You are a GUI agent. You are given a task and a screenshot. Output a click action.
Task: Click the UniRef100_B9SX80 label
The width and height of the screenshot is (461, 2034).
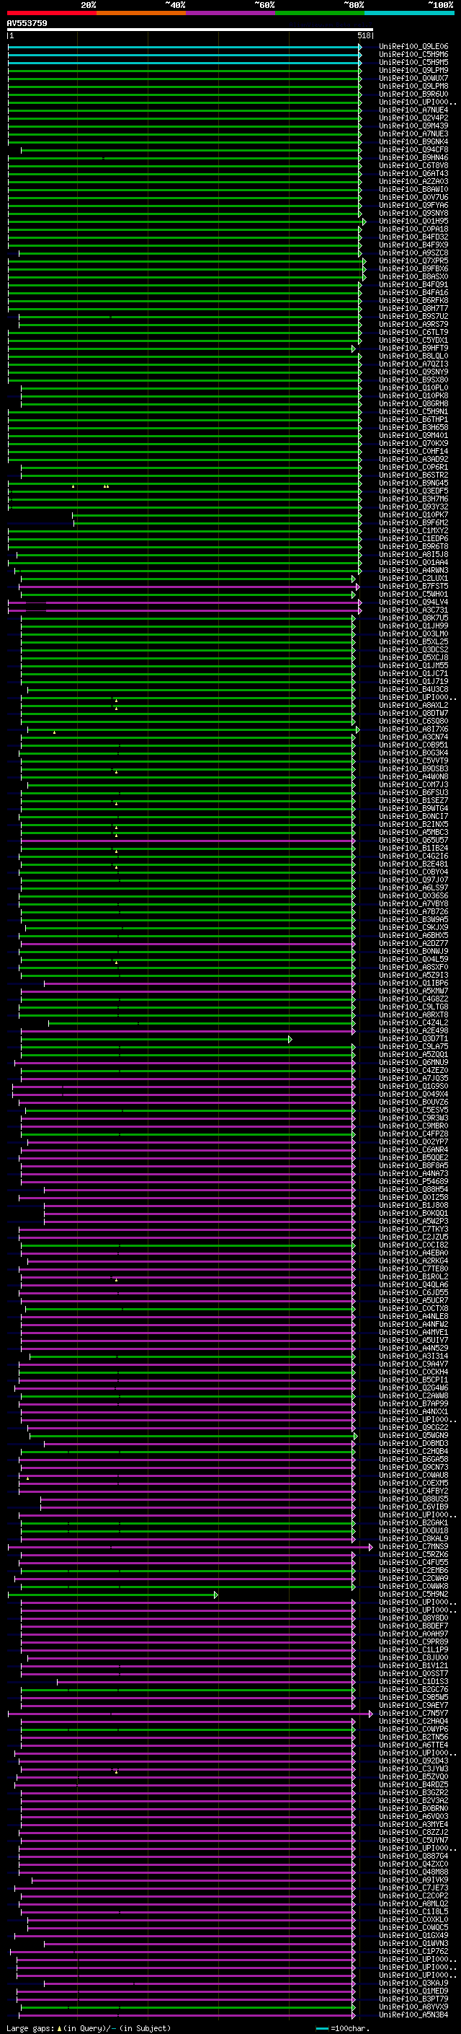point(413,380)
